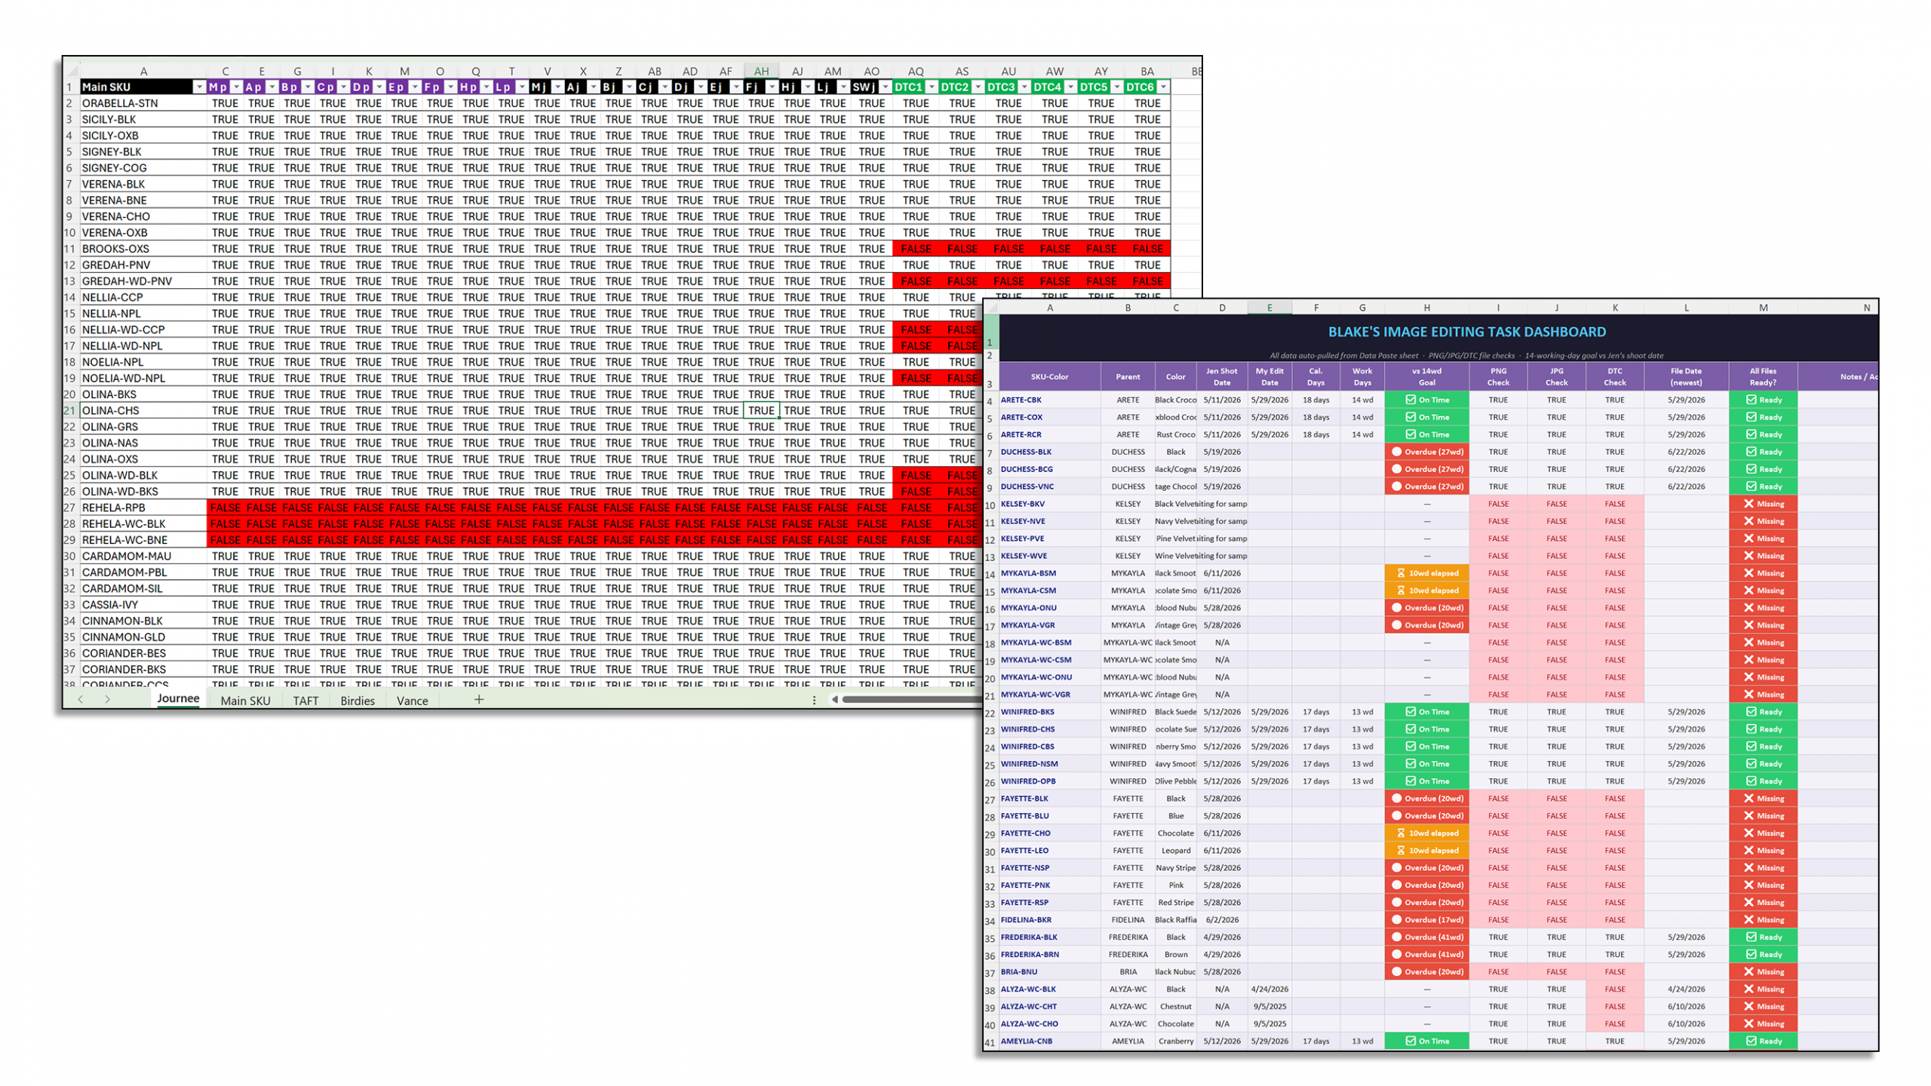Image resolution: width=1931 pixels, height=1086 pixels.
Task: Open the Main SKU filter dropdown
Action: (199, 87)
